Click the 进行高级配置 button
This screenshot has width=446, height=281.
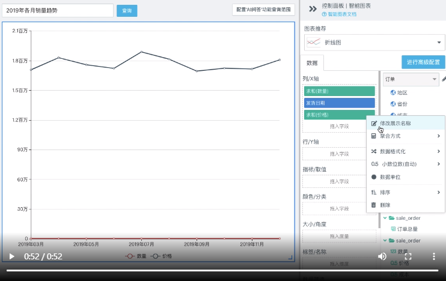pyautogui.click(x=423, y=62)
